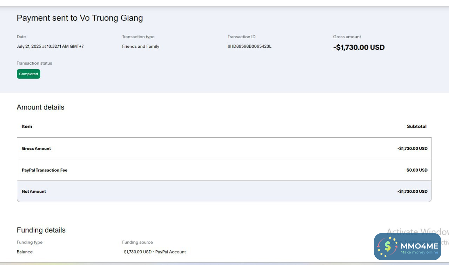Click the Friends and Family transaction type

tap(141, 46)
